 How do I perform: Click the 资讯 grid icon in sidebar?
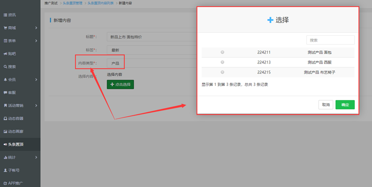(5, 15)
